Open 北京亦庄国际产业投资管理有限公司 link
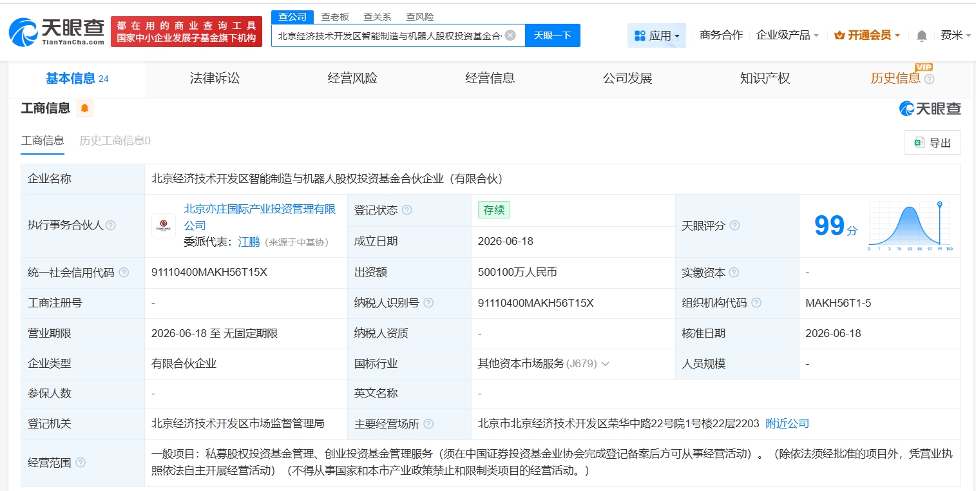This screenshot has height=491, width=976. tap(260, 217)
